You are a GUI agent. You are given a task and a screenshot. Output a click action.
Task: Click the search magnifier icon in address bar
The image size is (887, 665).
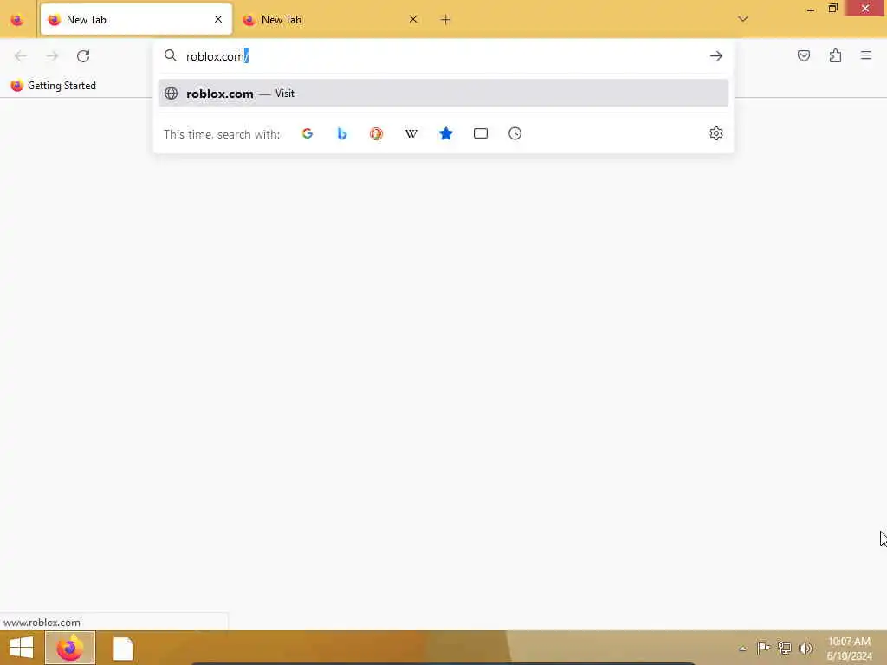[x=171, y=55]
